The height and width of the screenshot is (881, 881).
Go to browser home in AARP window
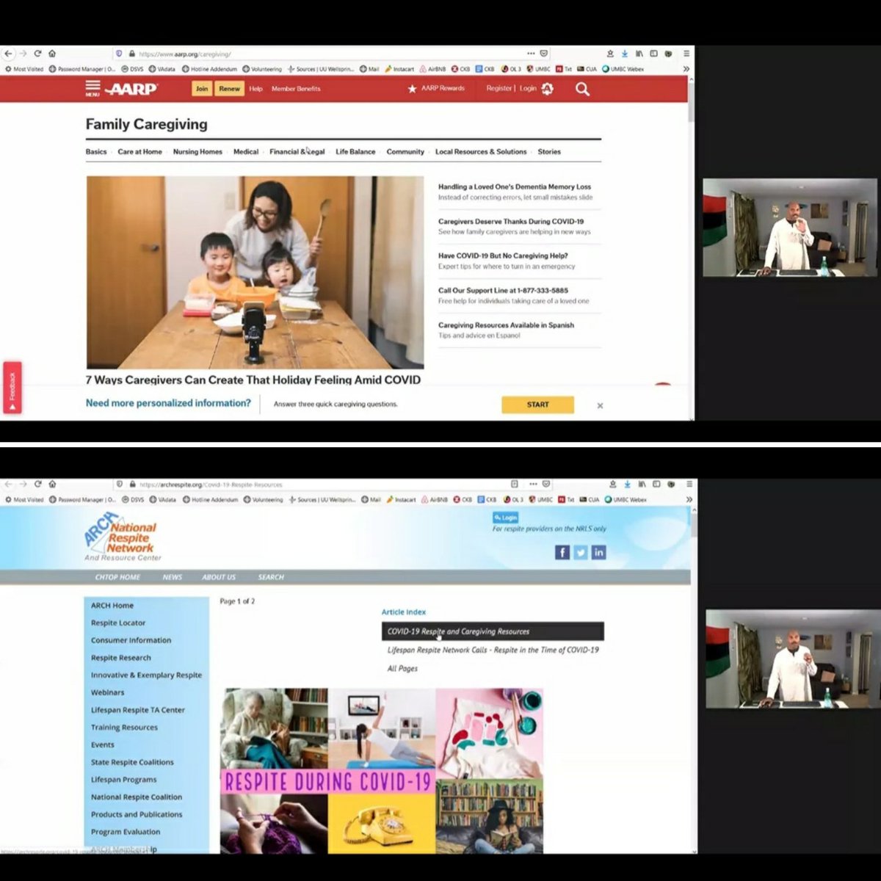(52, 54)
